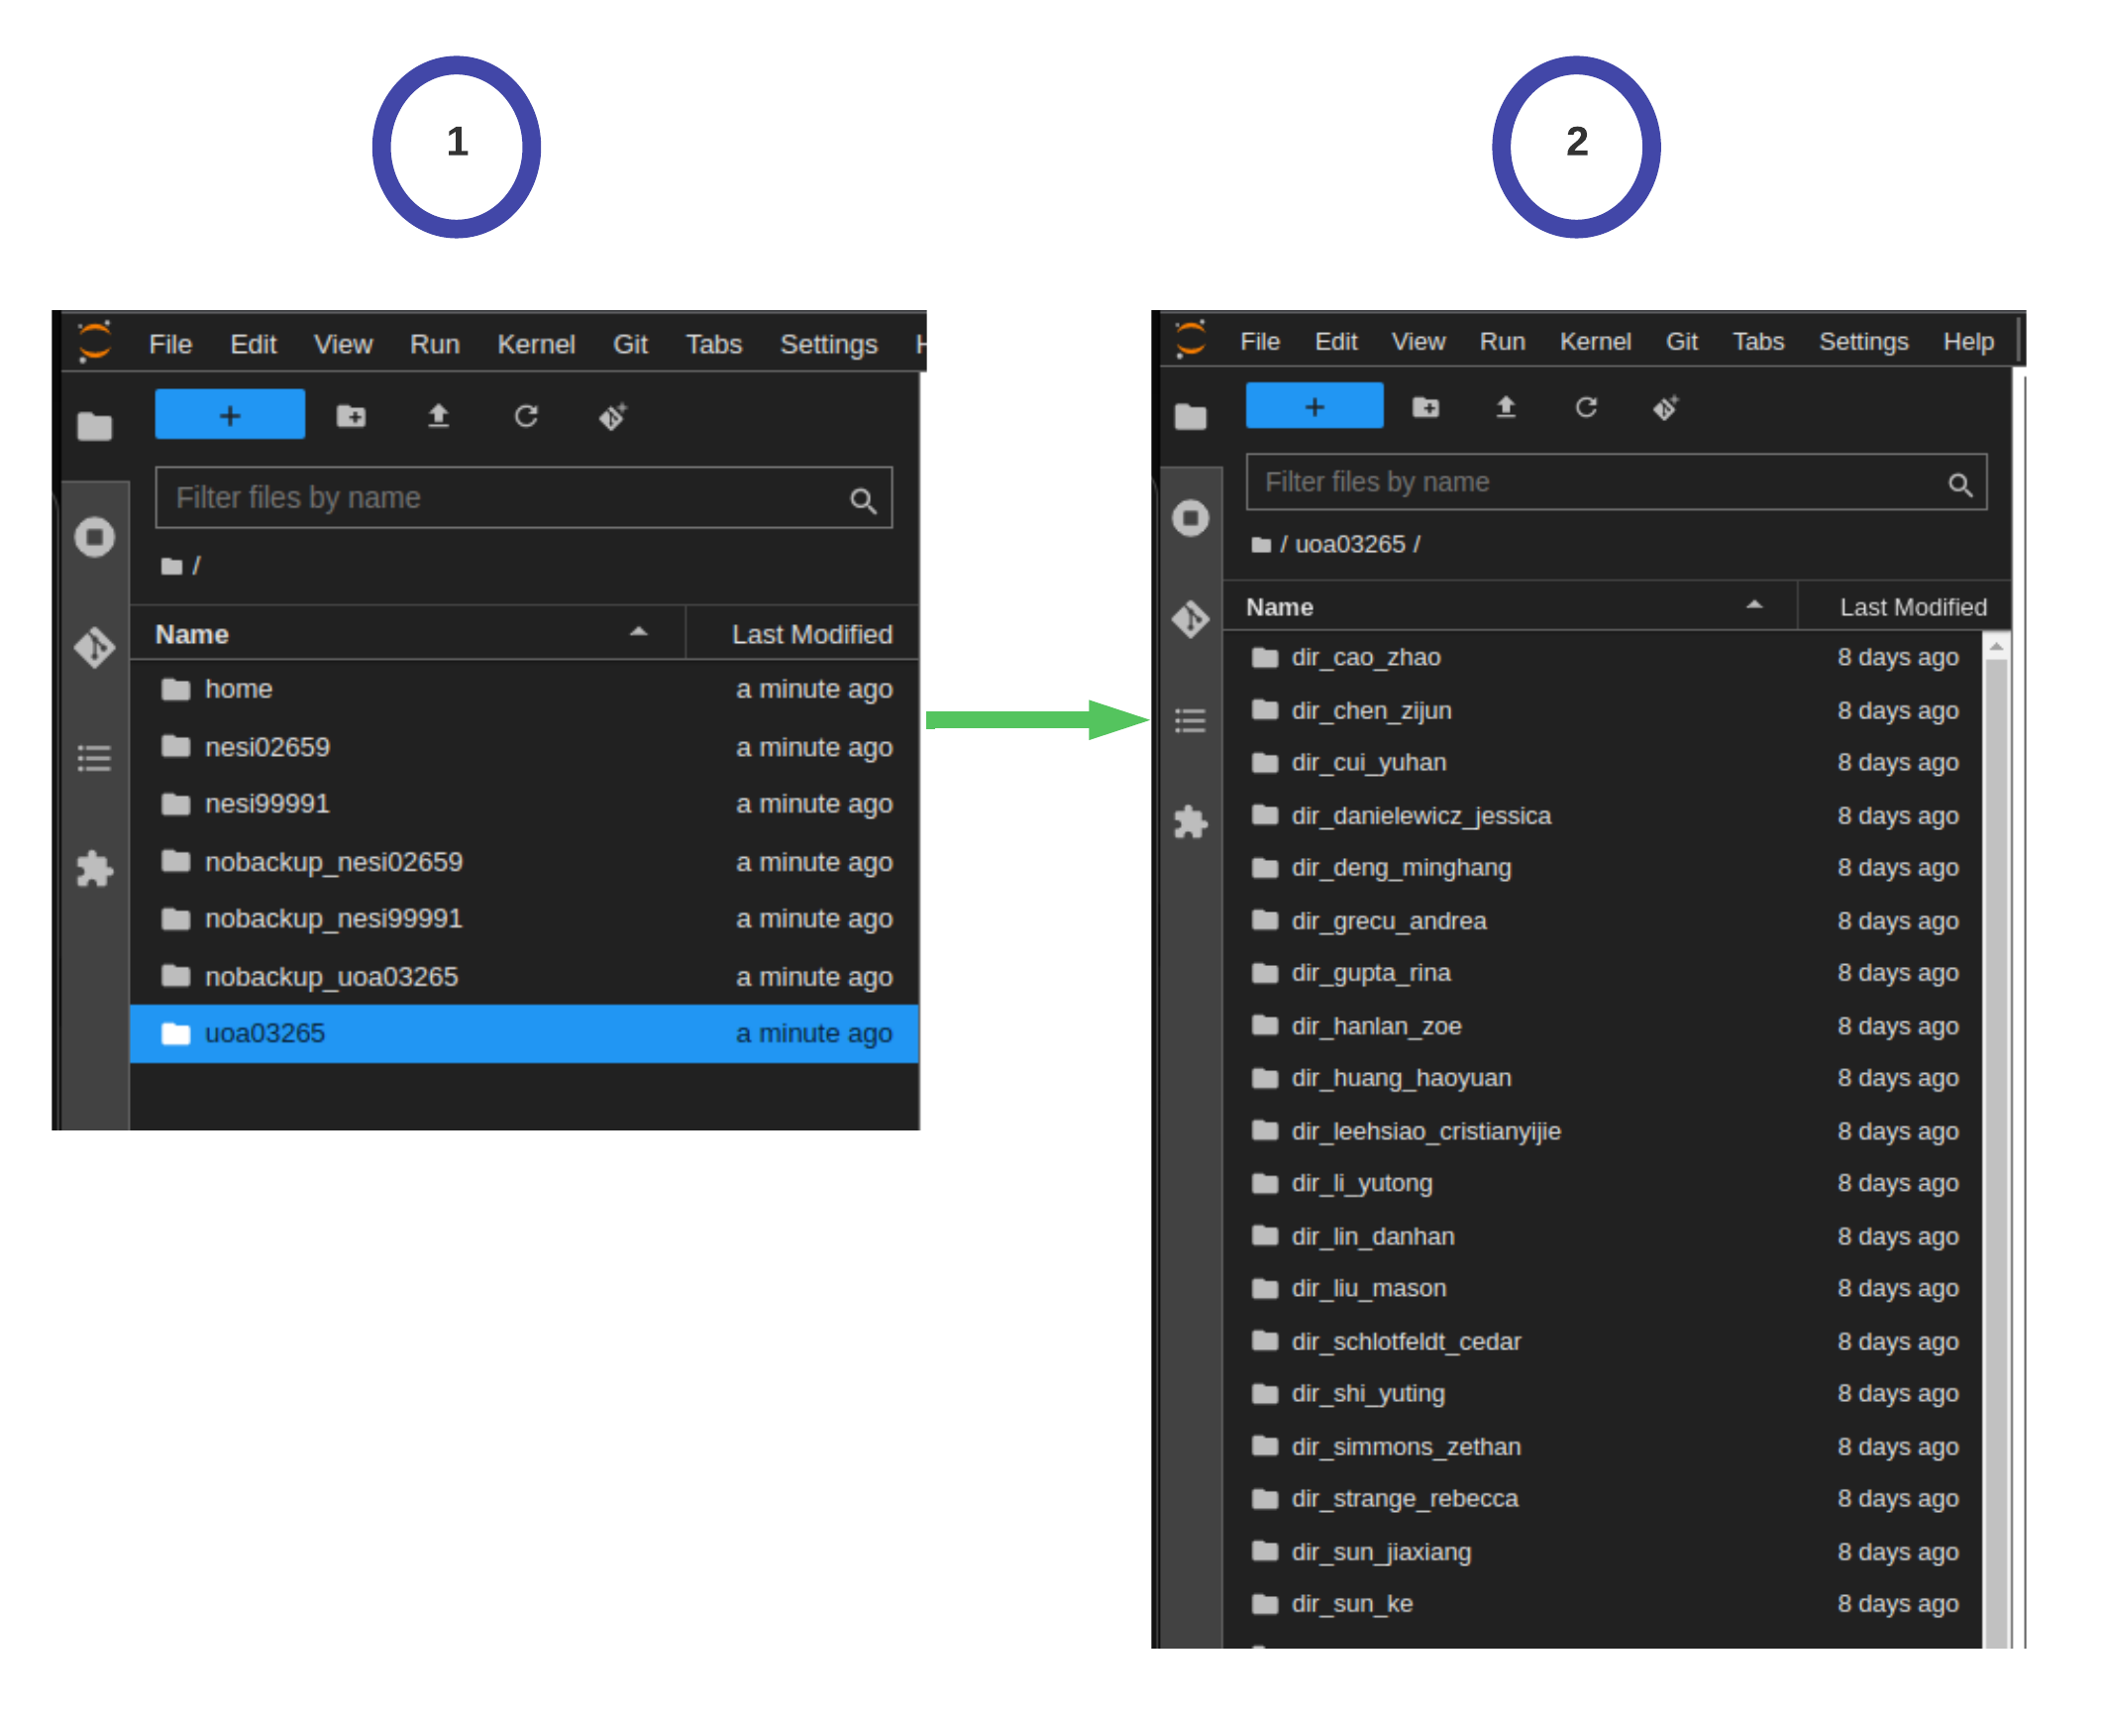This screenshot has width=2103, height=1715.
Task: Open the Kernel menu in panel 1
Action: point(535,345)
